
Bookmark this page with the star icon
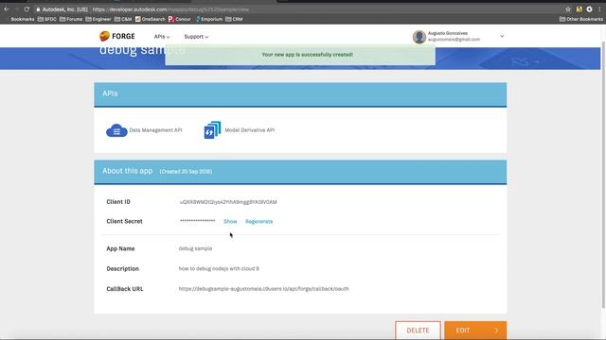pyautogui.click(x=568, y=9)
